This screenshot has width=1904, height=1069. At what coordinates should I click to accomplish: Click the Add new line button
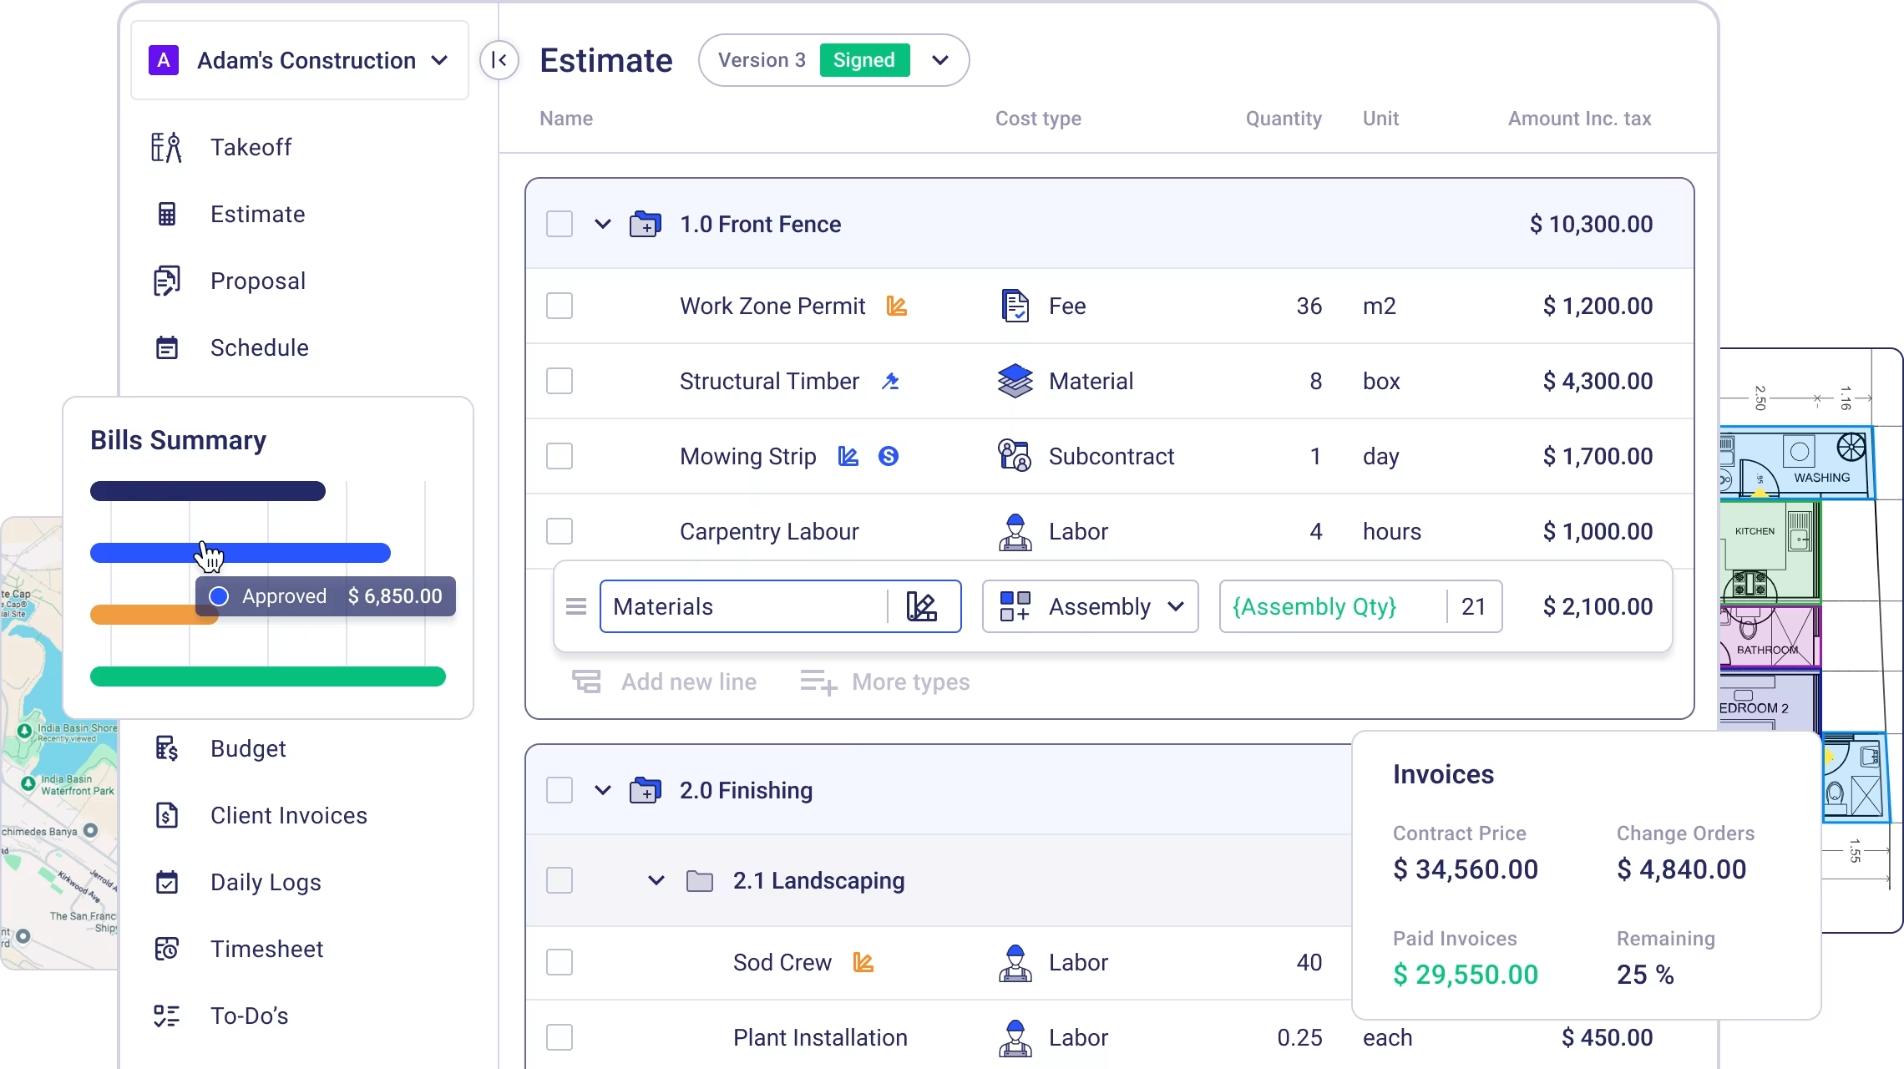(664, 682)
